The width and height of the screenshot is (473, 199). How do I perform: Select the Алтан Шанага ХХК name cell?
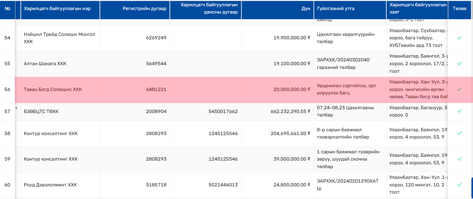coord(45,64)
